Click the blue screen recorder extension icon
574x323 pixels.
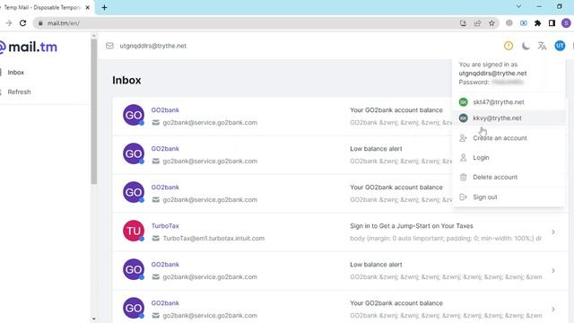[524, 23]
